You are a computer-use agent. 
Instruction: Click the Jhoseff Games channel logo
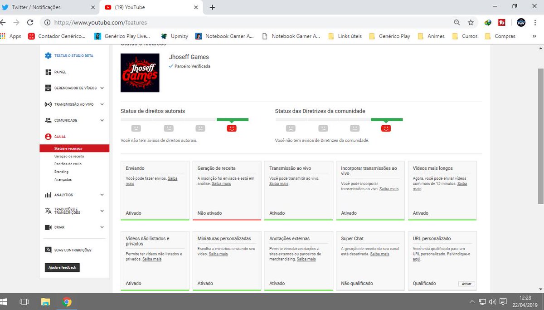[140, 73]
